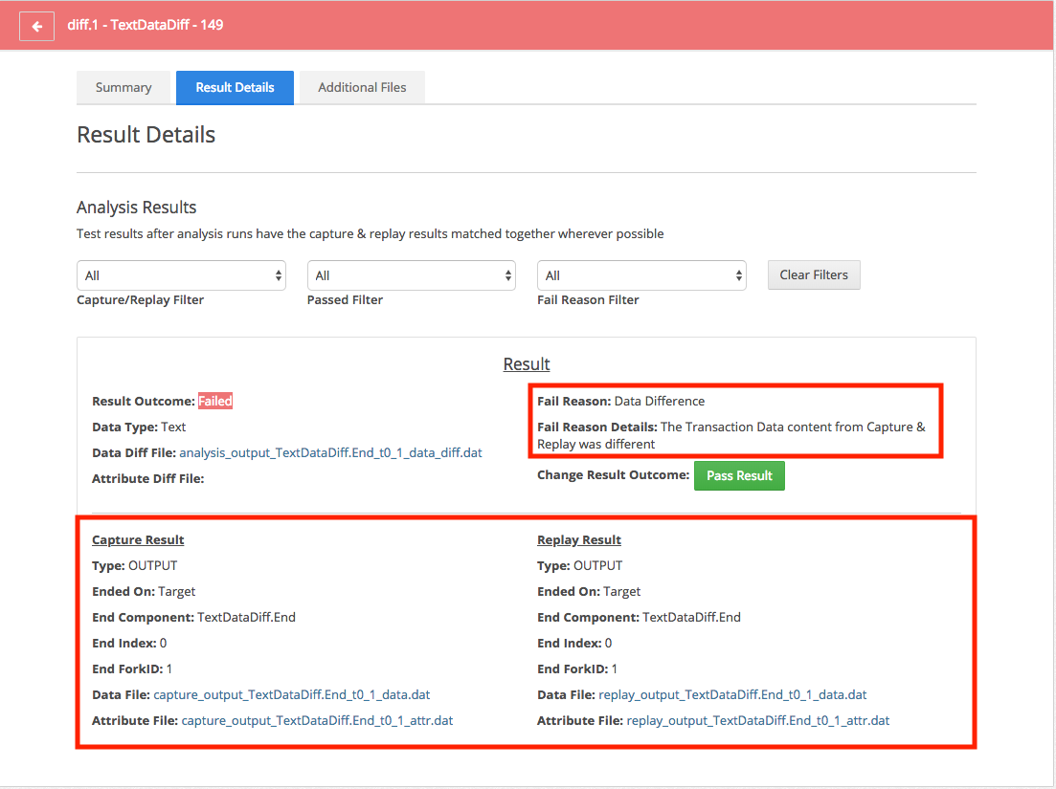Click the Fail Reason Details description text

point(731,435)
